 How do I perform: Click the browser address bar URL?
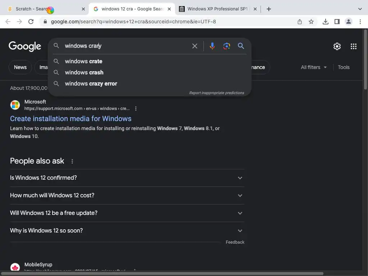click(133, 22)
